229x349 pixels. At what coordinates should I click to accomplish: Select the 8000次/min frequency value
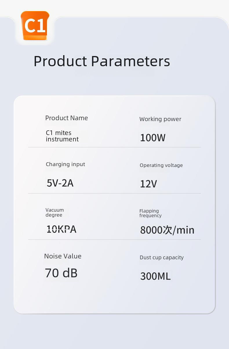point(167,230)
